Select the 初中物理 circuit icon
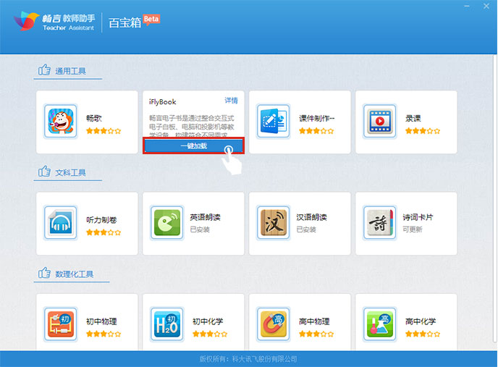The width and height of the screenshot is (498, 367). 60,324
